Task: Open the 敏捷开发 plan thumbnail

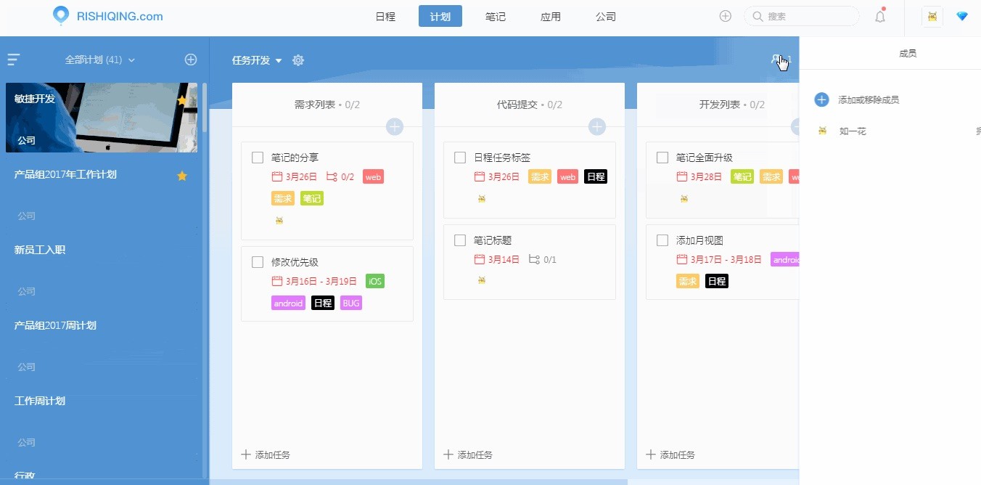Action: click(x=102, y=118)
